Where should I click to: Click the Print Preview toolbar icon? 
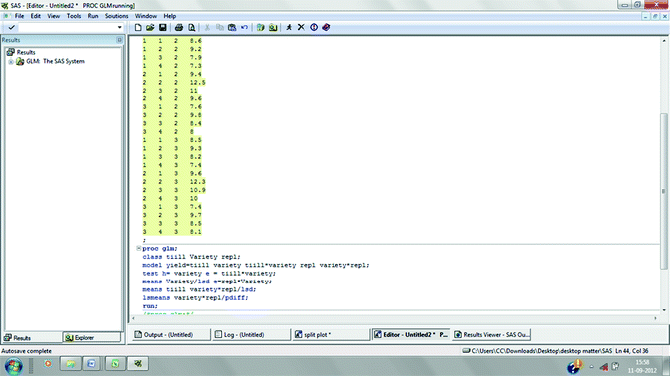tap(191, 27)
